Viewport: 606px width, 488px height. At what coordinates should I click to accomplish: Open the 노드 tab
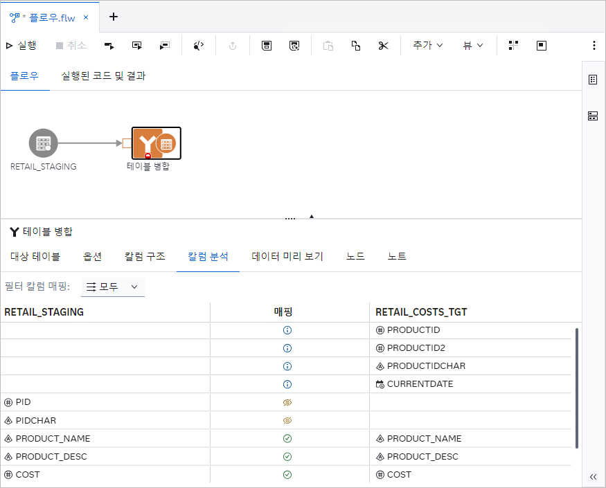click(x=355, y=256)
